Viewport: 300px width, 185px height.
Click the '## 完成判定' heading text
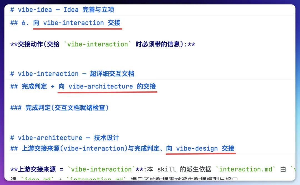pos(29,86)
